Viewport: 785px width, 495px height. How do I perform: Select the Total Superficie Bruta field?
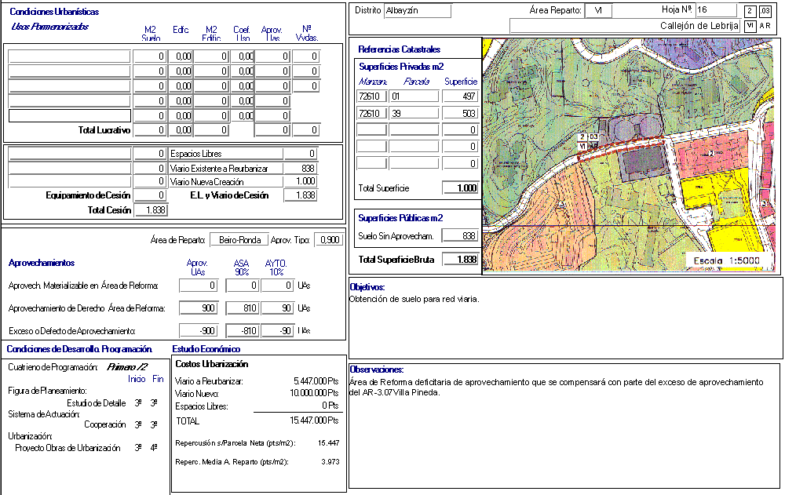click(x=460, y=260)
